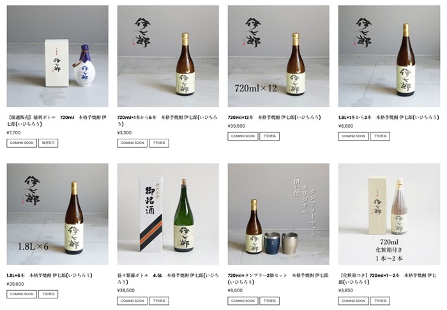Click the 【化粧箱つき】720ml×1〜2本 title

388,279
